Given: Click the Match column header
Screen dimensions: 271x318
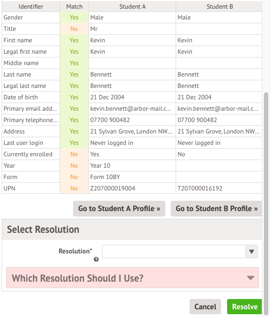Looking at the screenshot, I should pos(74,7).
